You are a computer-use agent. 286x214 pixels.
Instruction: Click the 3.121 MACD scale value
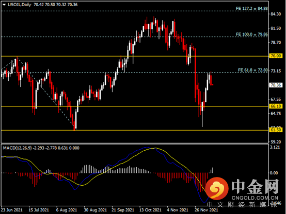[x=275, y=147]
